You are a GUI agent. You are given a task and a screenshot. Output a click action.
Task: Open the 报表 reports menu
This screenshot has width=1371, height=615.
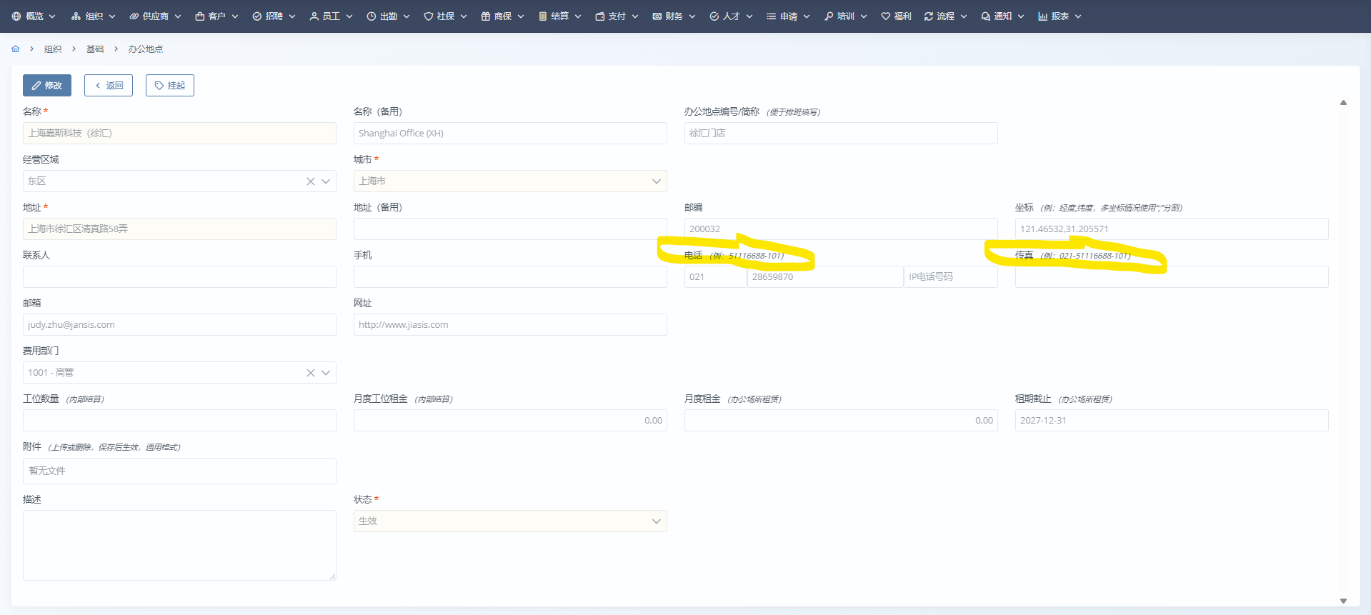coord(1060,16)
